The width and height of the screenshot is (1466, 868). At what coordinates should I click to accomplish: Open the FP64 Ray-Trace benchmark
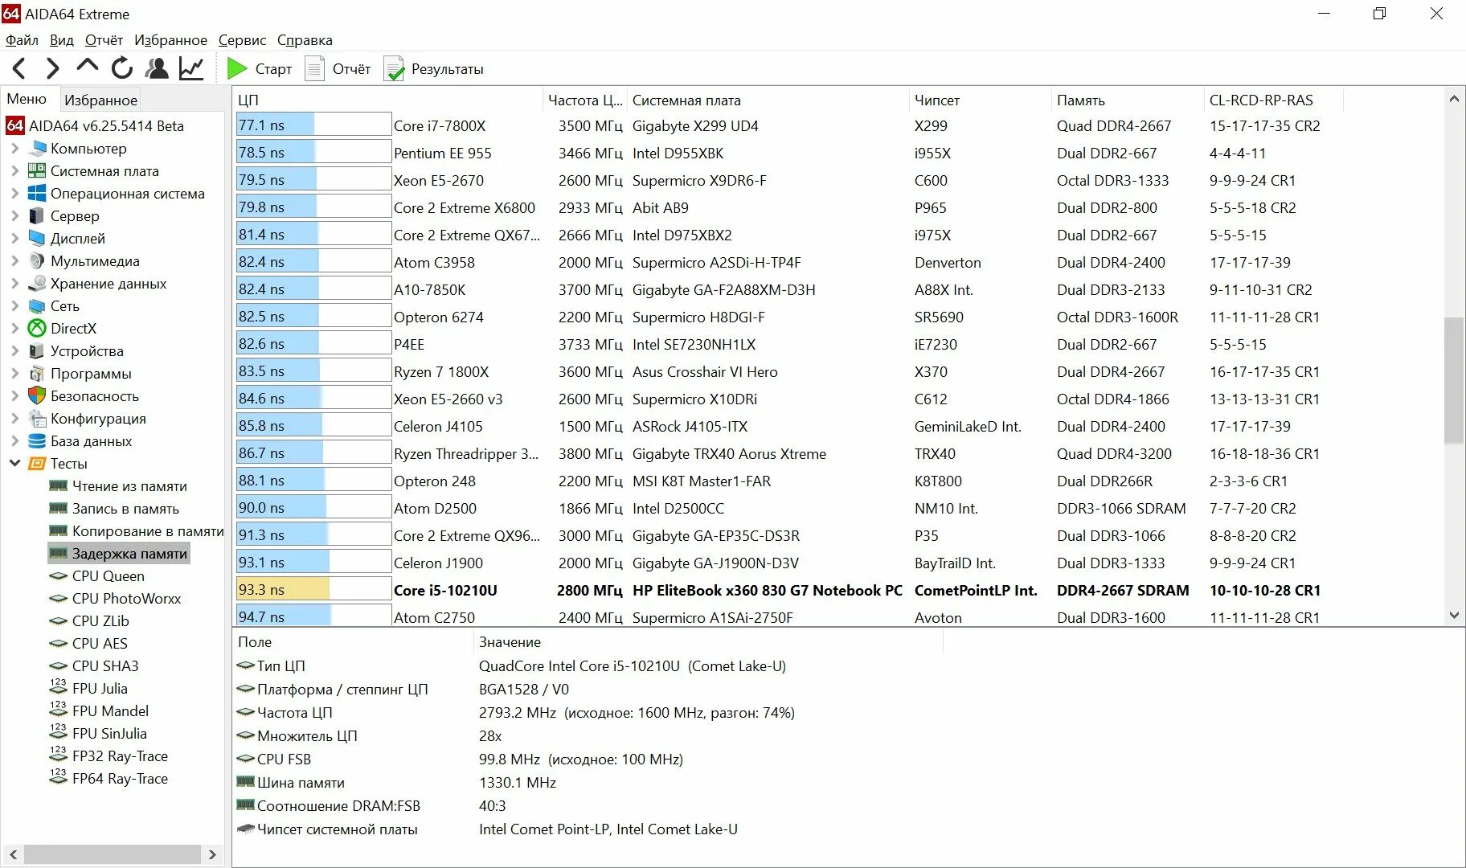pyautogui.click(x=109, y=779)
